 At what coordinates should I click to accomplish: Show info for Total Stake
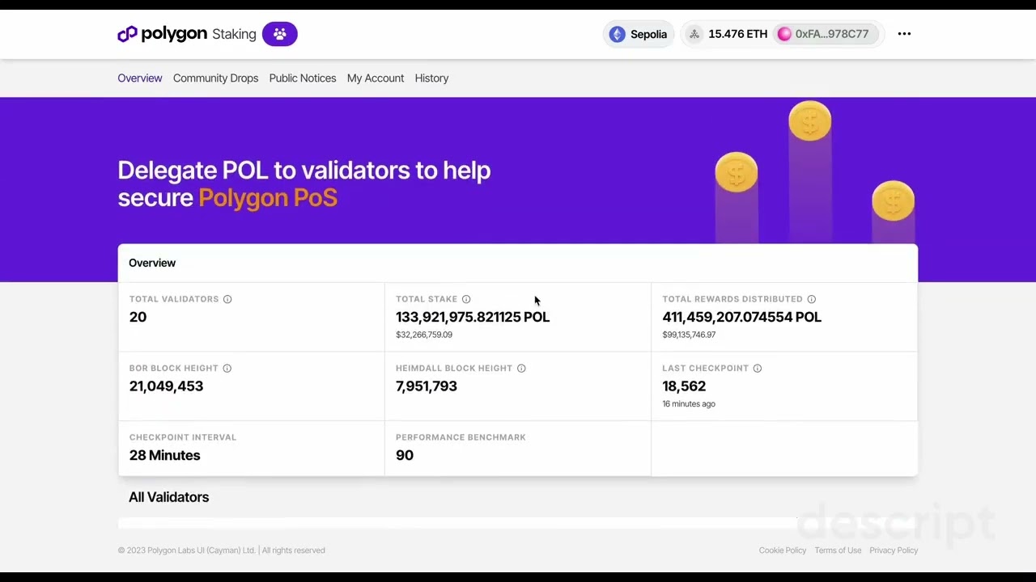[x=466, y=299]
